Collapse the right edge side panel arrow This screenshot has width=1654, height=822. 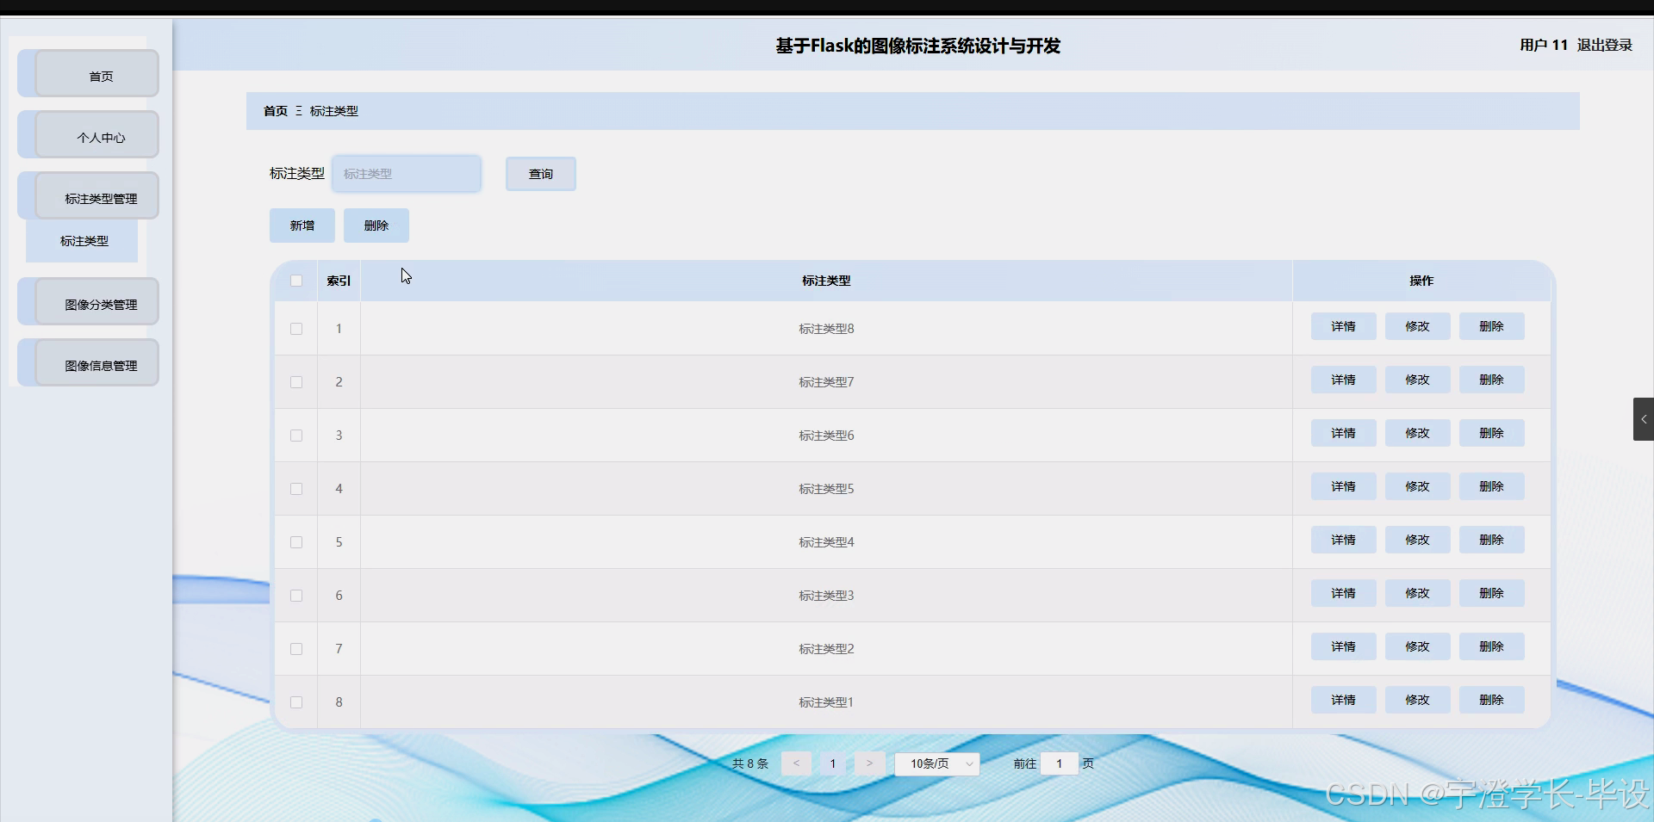point(1644,419)
